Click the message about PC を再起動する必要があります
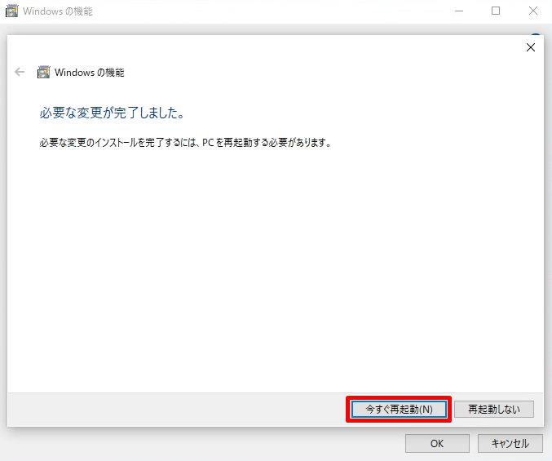 [185, 143]
